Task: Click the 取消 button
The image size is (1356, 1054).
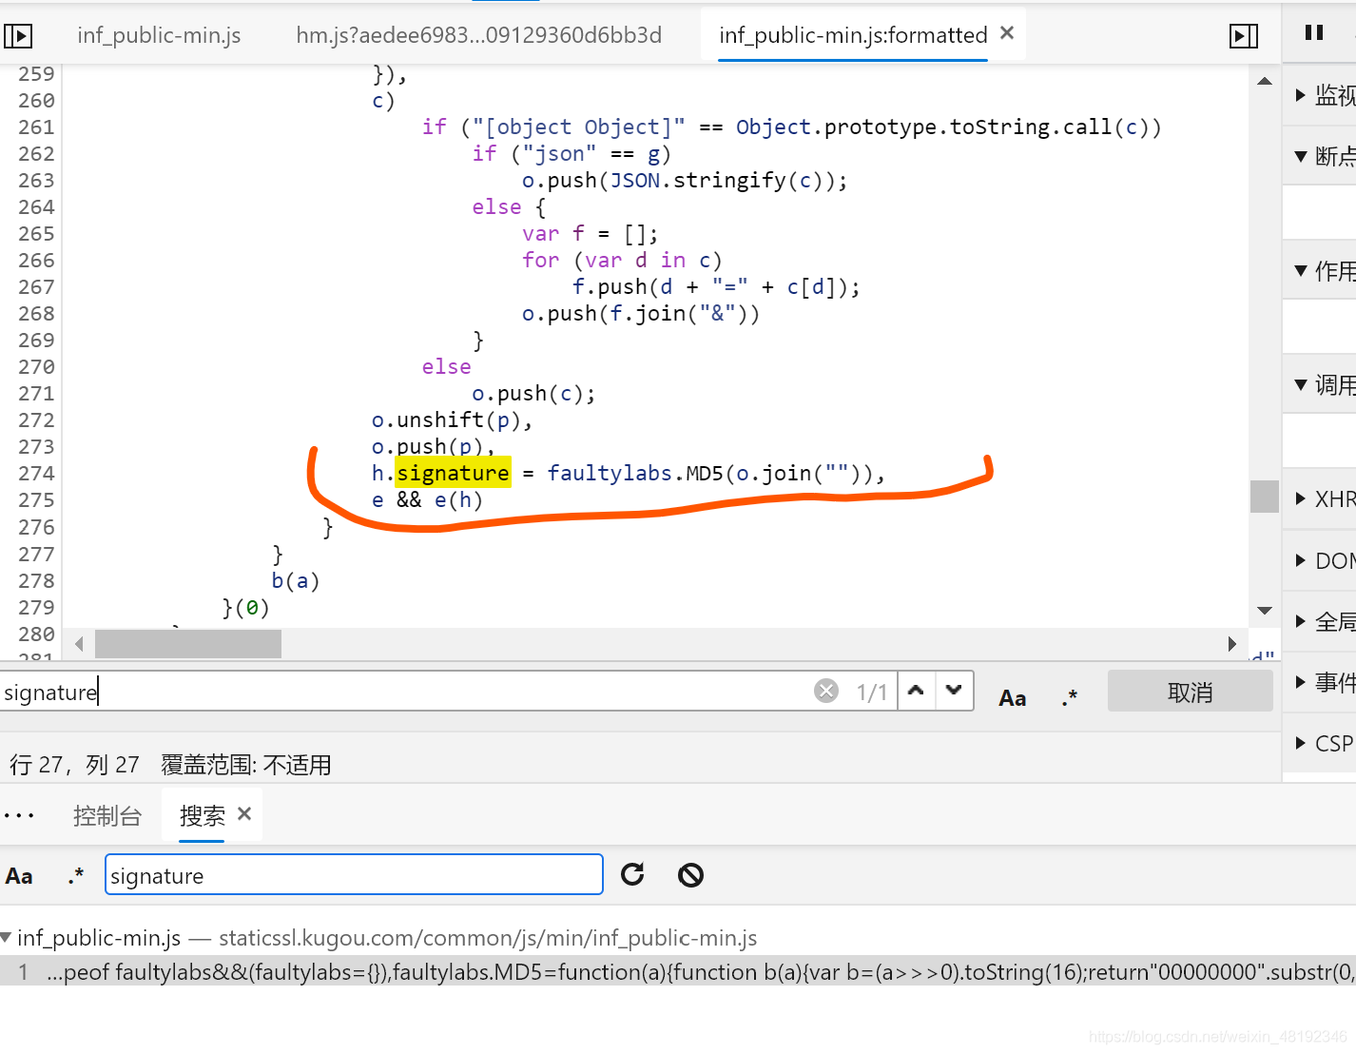Action: (1190, 692)
